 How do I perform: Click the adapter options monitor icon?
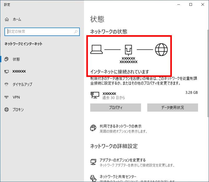93,162
